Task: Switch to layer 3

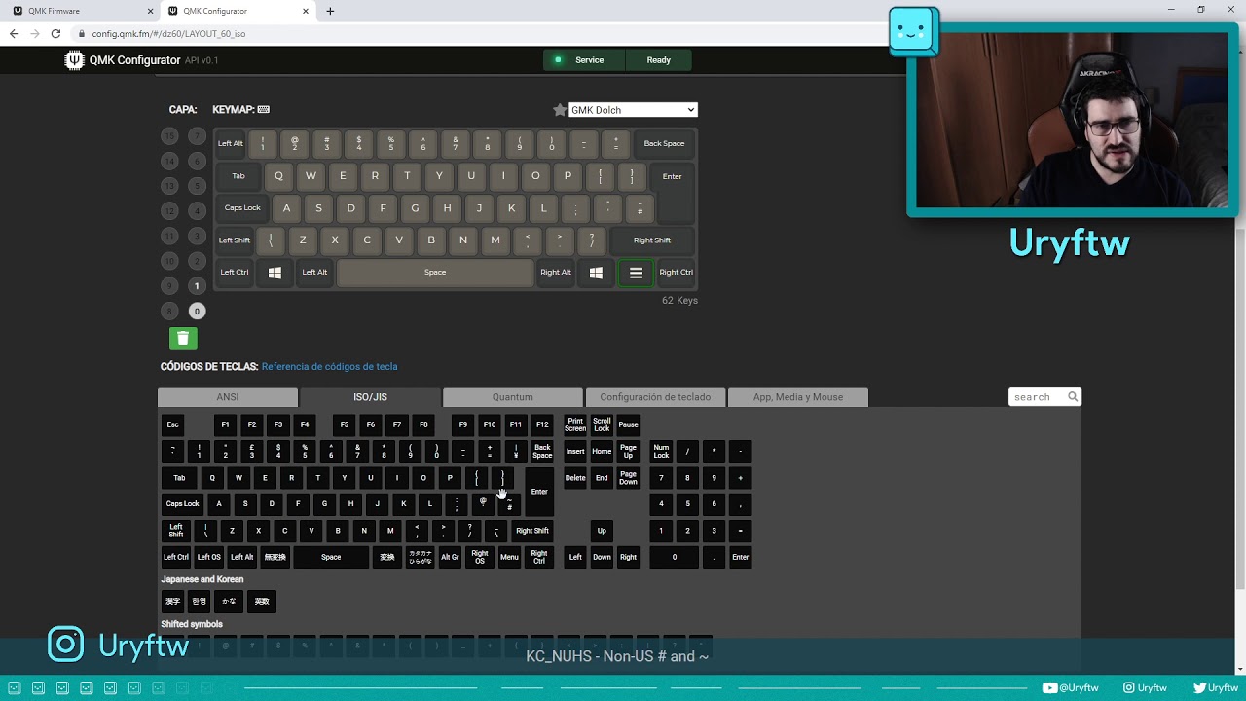Action: pos(197,236)
